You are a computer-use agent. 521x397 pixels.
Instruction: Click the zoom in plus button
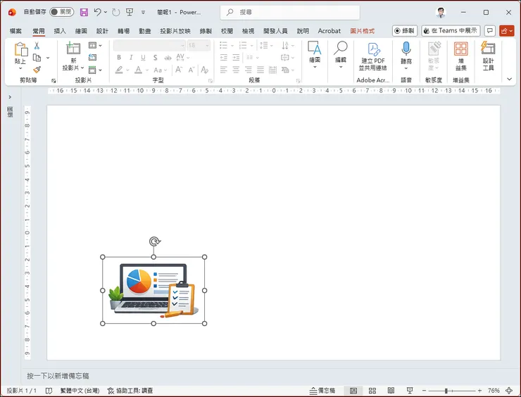point(479,391)
